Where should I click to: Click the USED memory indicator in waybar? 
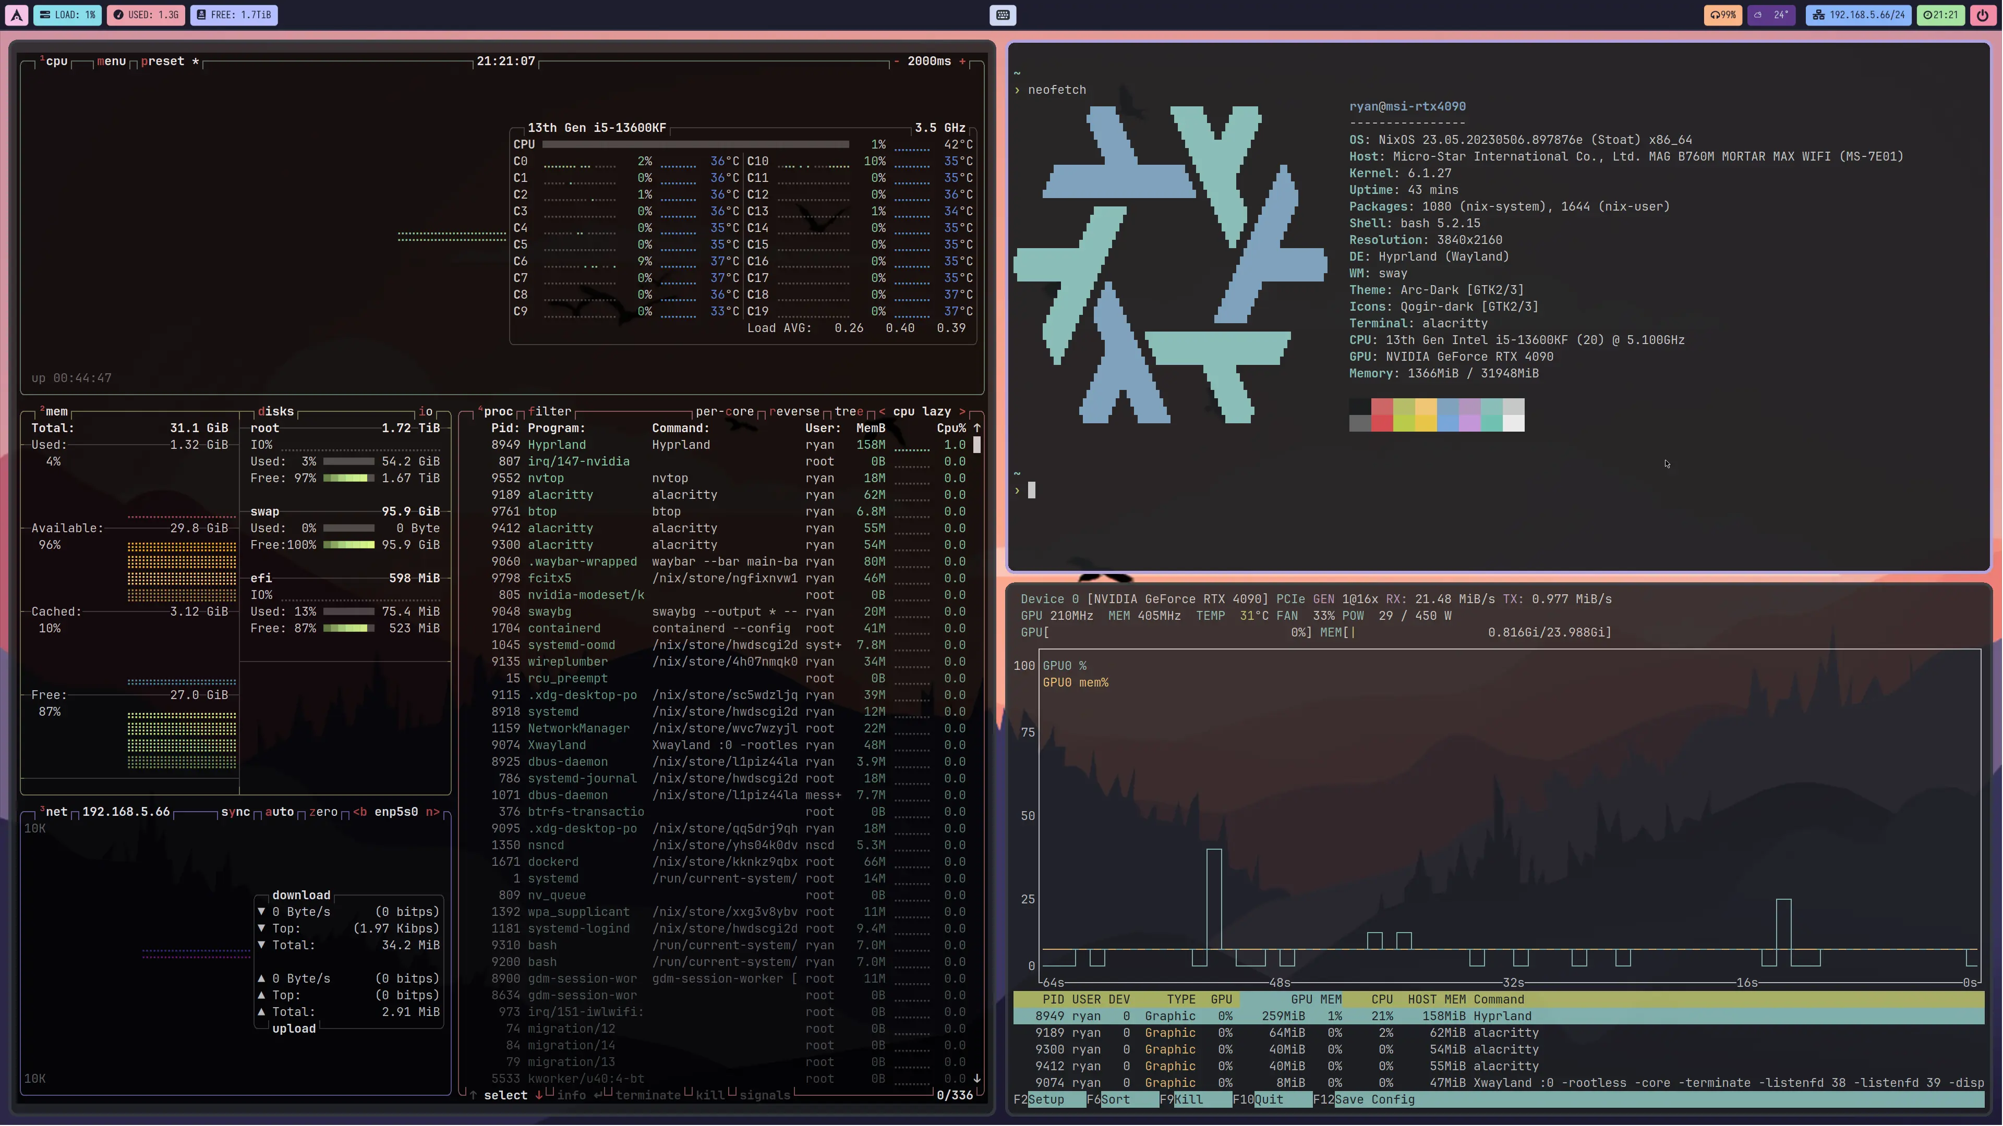point(146,15)
